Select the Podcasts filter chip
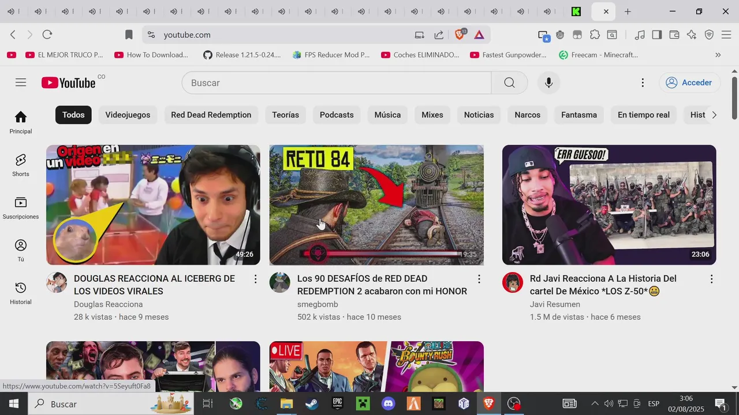 (x=337, y=115)
